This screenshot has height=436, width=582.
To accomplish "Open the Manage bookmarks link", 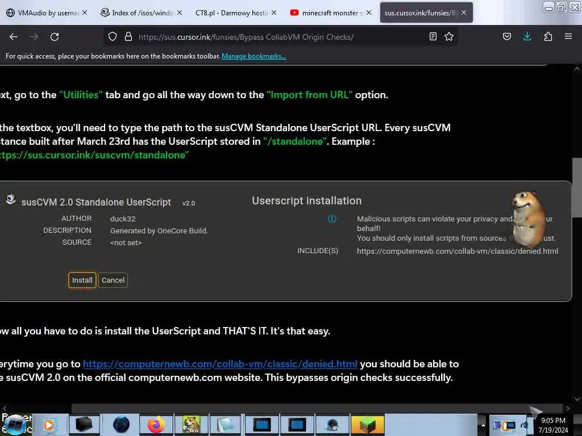I will 254,56.
